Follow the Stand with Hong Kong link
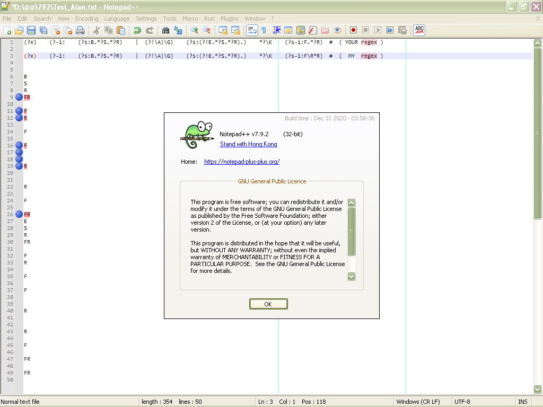This screenshot has height=407, width=543. [x=249, y=144]
